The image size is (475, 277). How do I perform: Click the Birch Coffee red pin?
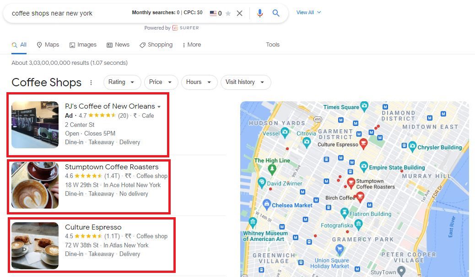[360, 197]
